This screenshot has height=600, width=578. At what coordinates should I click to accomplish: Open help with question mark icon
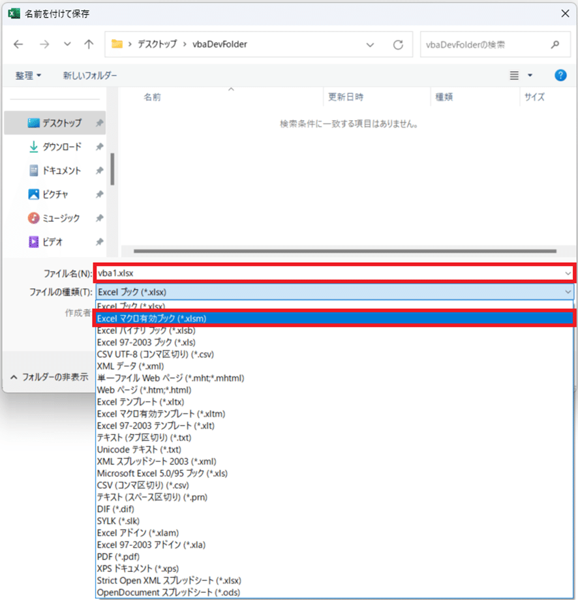560,75
